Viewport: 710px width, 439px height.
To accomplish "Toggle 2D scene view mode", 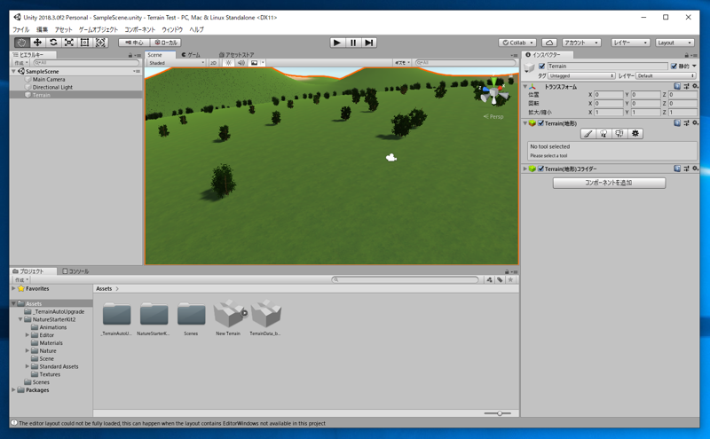I will click(213, 63).
